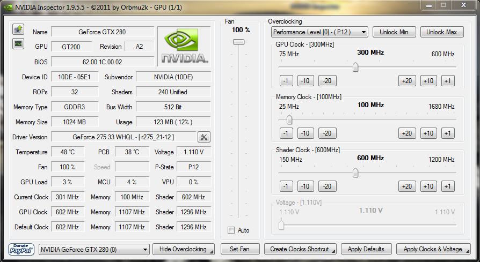Increase Shader Clock by 10 MHz
The width and height of the screenshot is (480, 262).
pos(428,186)
